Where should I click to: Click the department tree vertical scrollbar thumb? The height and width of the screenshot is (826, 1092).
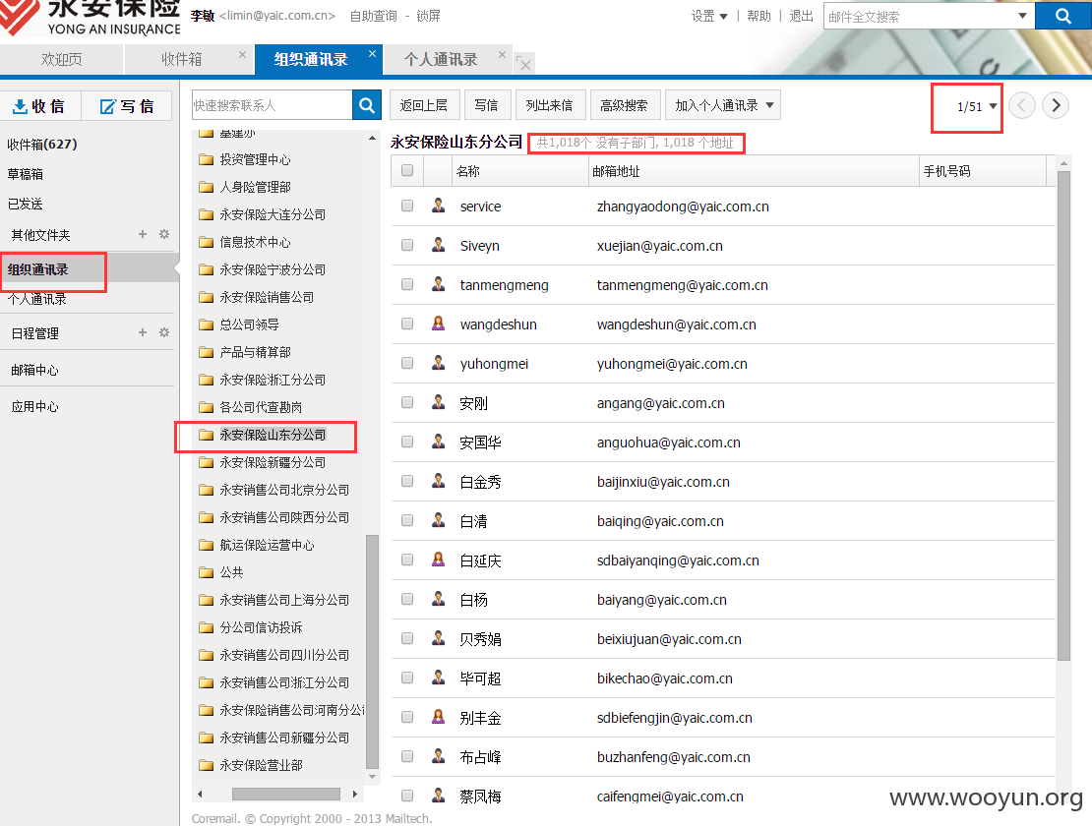click(372, 652)
